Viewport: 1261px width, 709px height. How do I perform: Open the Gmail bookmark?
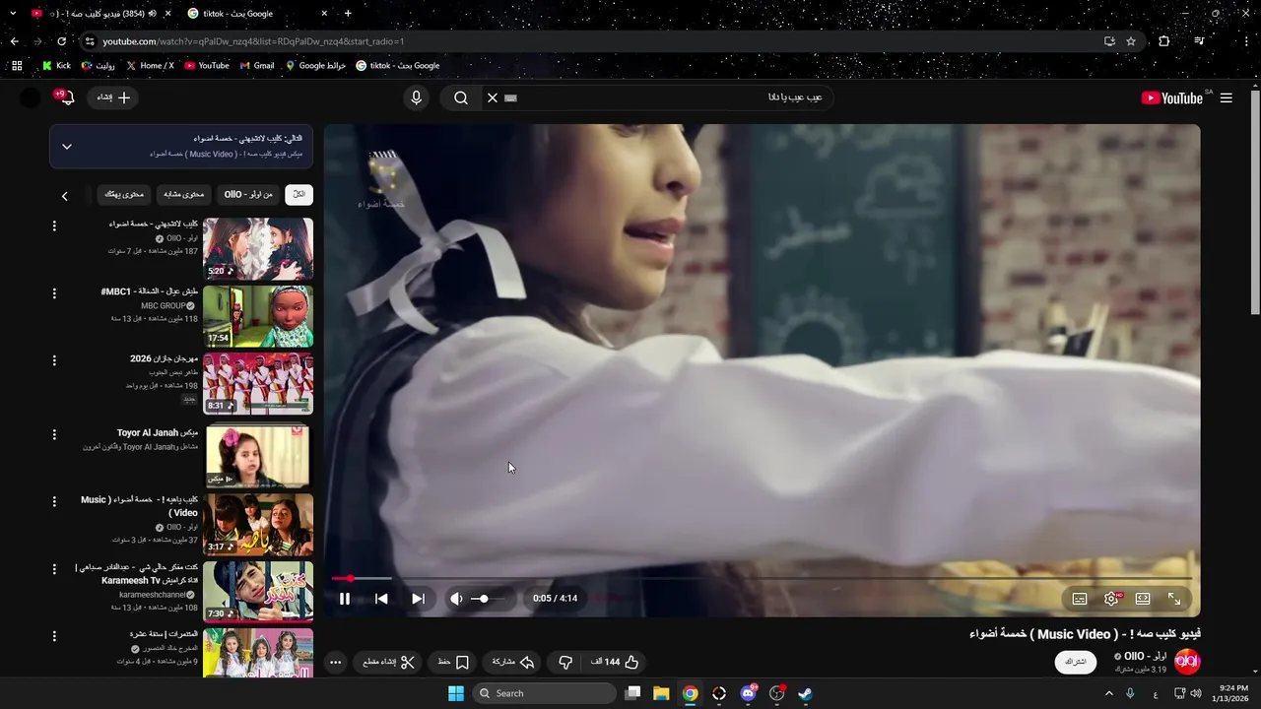click(x=257, y=66)
